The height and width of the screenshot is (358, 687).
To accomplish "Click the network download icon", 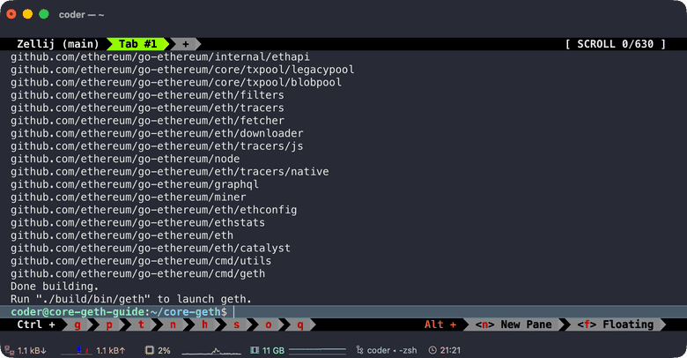I will [9, 350].
